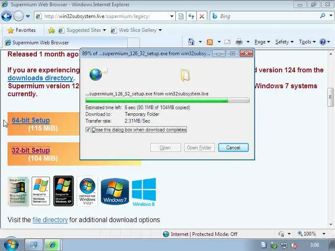The width and height of the screenshot is (335, 251).
Task: Click Internet Protected Mode Off status text
Action: 204,234
